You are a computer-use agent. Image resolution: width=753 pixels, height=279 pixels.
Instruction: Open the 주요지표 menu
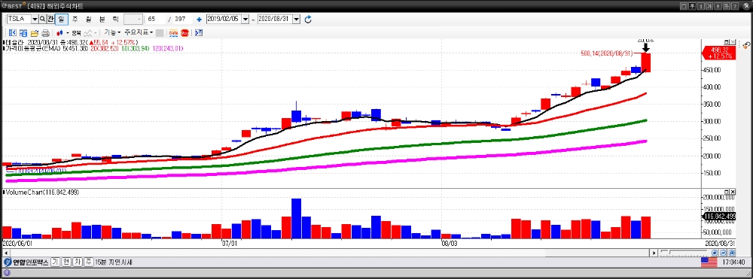139,32
